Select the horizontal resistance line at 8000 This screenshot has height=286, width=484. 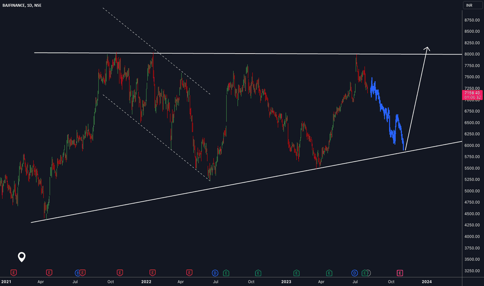(x=247, y=54)
